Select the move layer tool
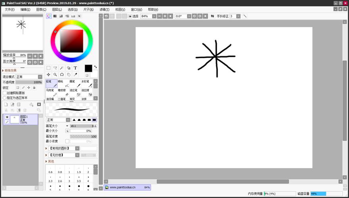The image size is (349, 198). click(48, 74)
